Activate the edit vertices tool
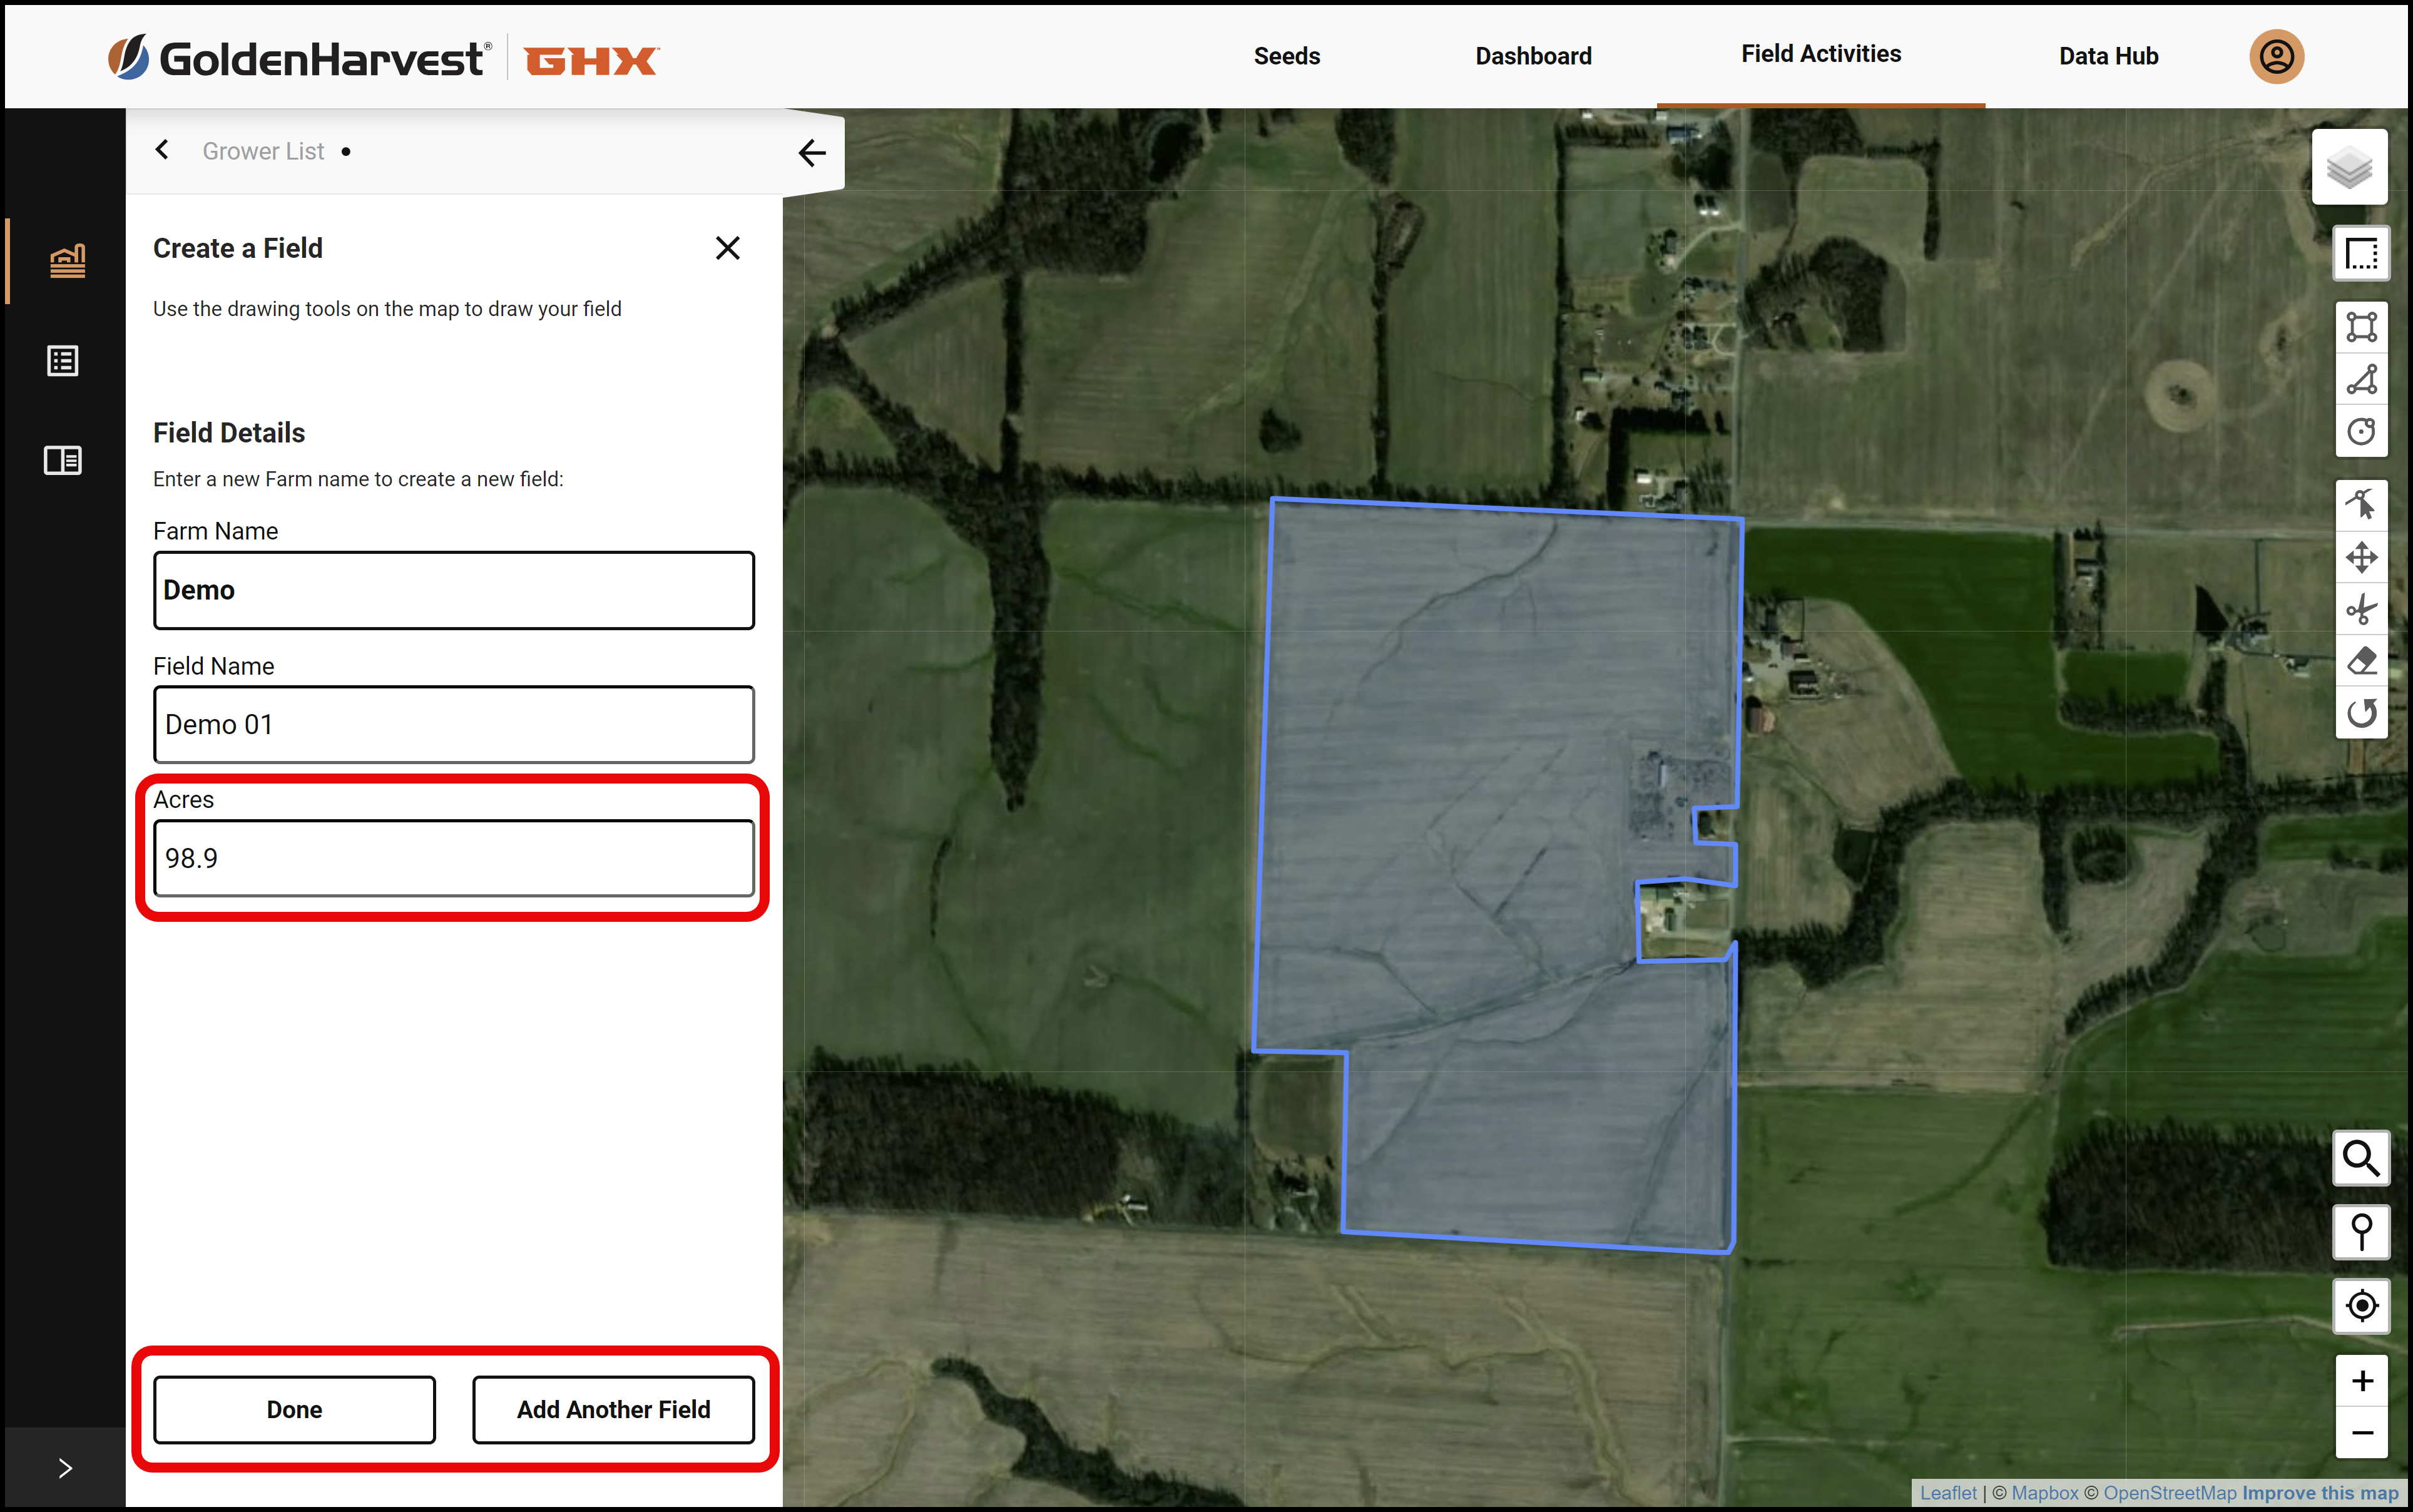The height and width of the screenshot is (1512, 2413). pyautogui.click(x=2361, y=505)
